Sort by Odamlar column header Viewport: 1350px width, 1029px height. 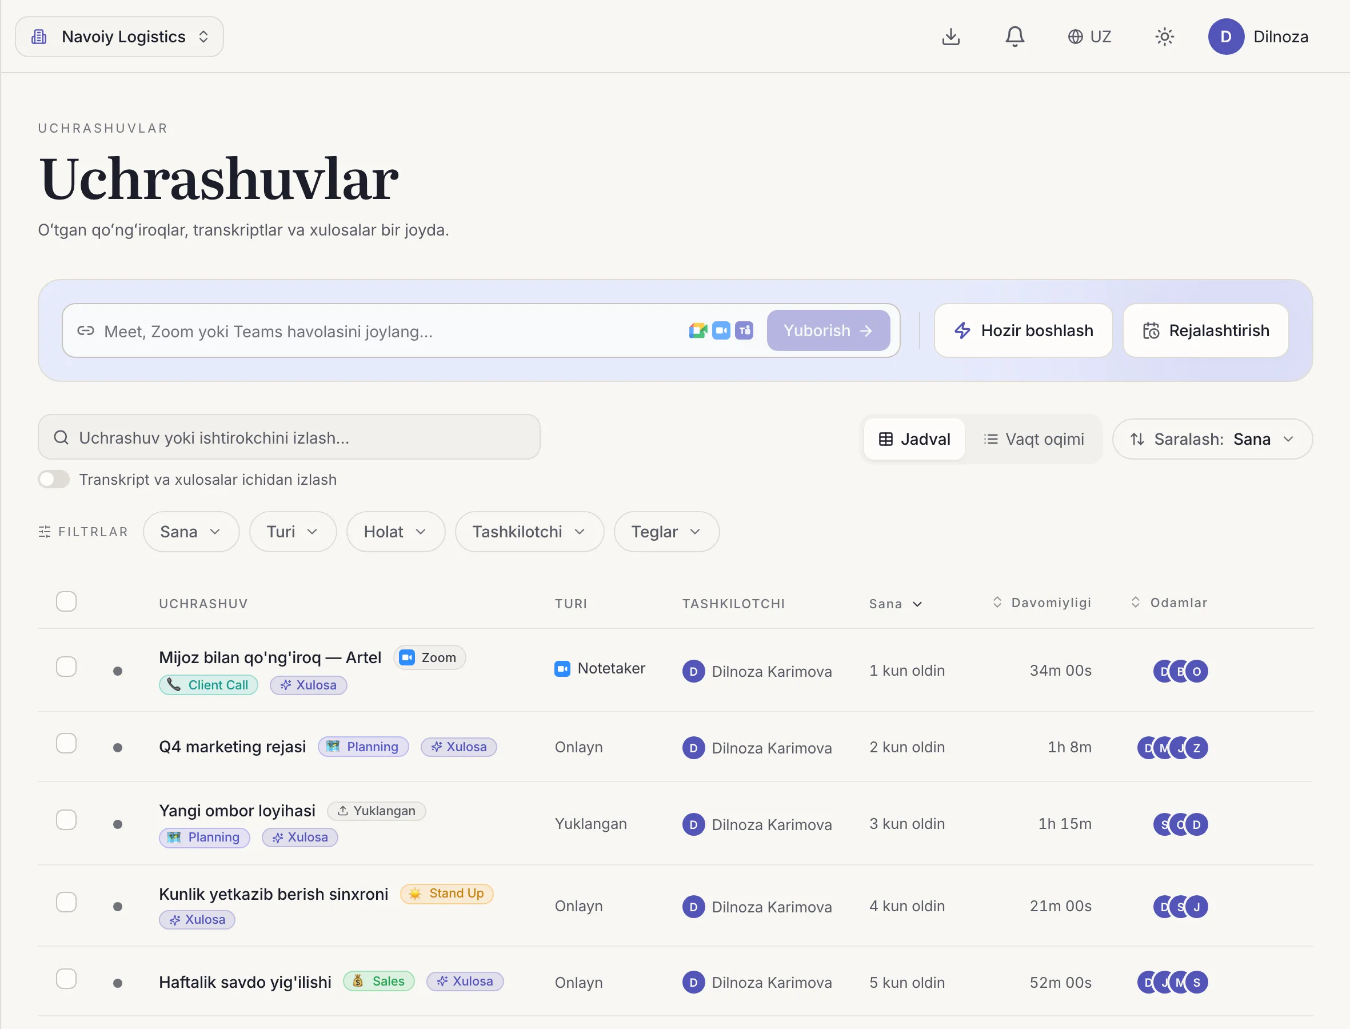pyautogui.click(x=1169, y=602)
